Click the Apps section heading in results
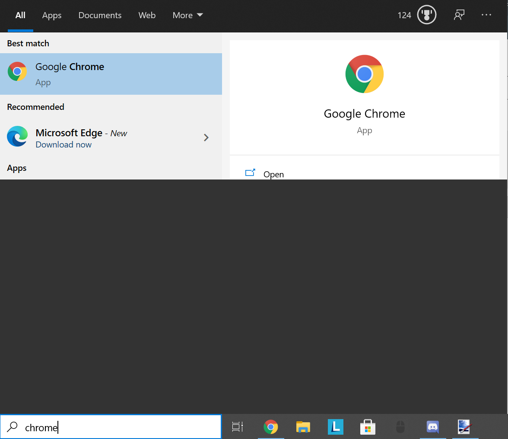Screen dimensions: 508x439 click(x=17, y=168)
